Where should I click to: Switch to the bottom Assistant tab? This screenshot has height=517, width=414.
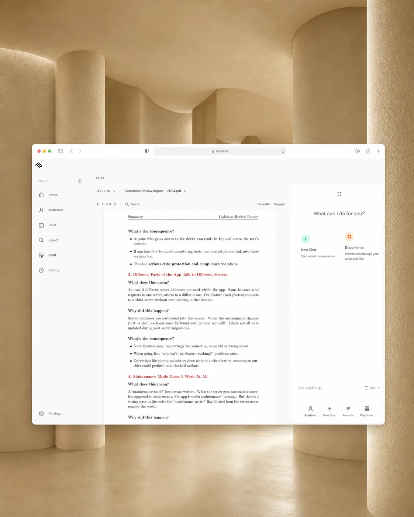point(310,411)
